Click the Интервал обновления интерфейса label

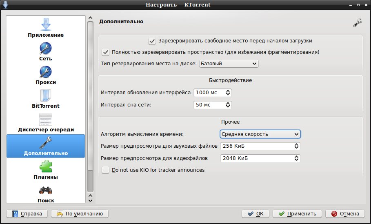tap(146, 93)
